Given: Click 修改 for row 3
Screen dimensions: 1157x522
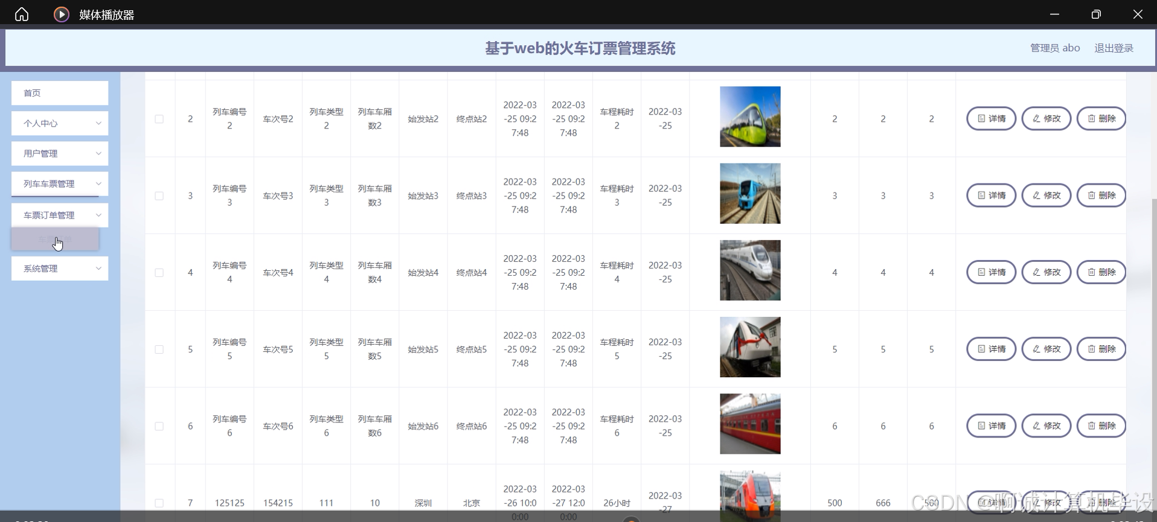Looking at the screenshot, I should point(1046,195).
